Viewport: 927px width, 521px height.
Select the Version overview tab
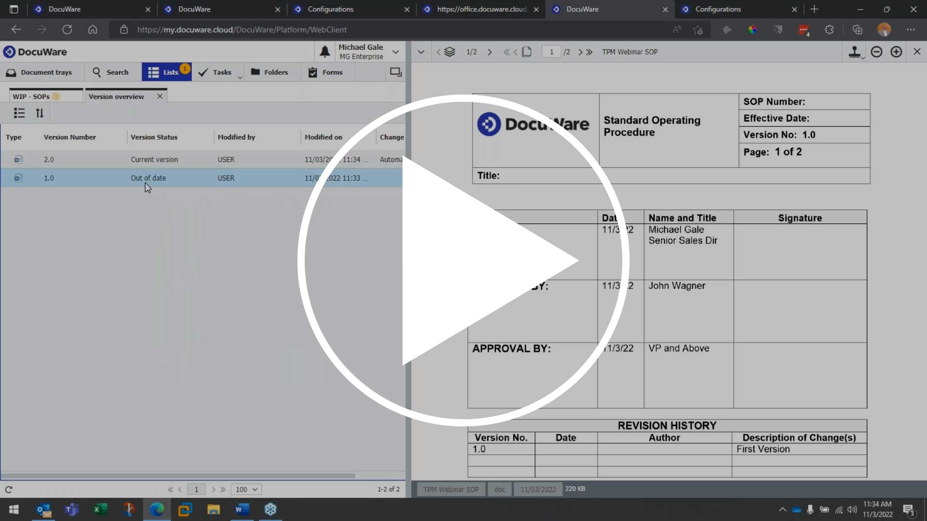pyautogui.click(x=116, y=96)
